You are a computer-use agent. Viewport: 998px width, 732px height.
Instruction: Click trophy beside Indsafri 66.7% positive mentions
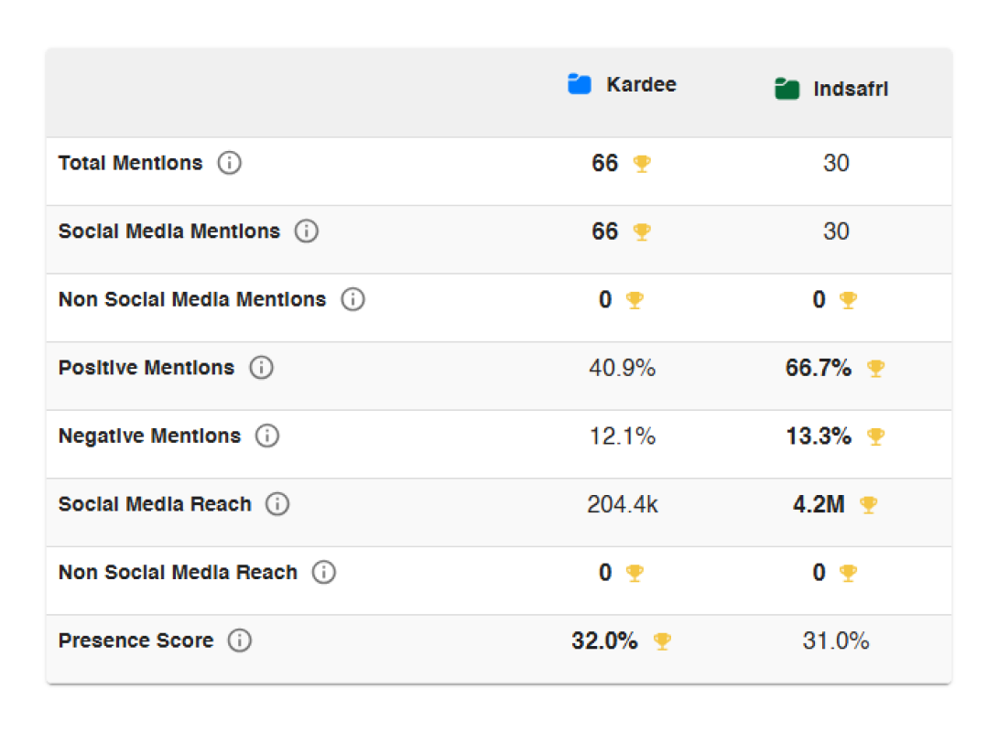coord(875,369)
